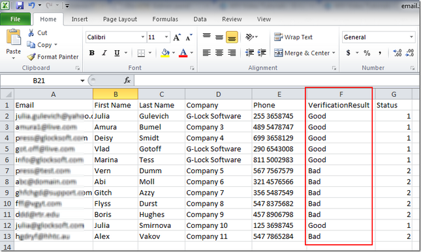
Task: Click the formula bar input field
Action: tap(277, 80)
